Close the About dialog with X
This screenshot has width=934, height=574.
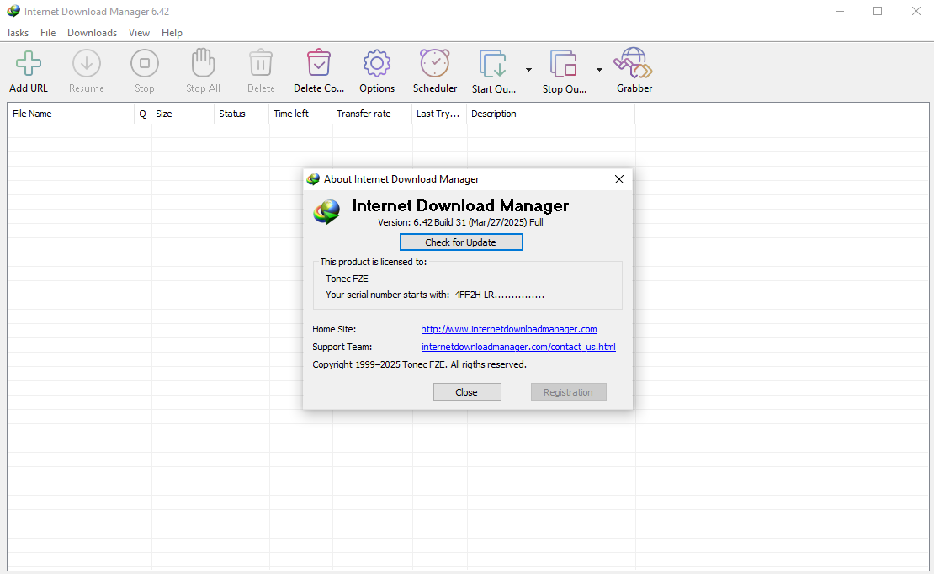click(619, 179)
